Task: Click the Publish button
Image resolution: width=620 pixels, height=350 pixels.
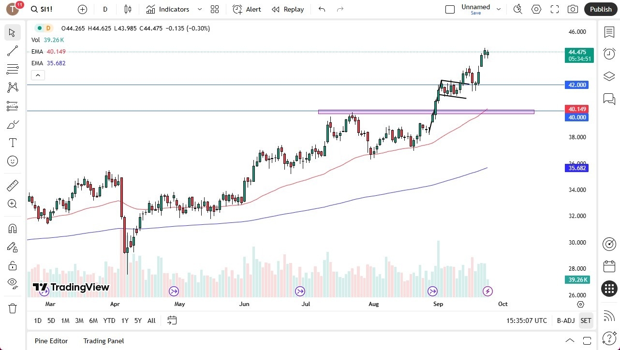Action: [601, 9]
